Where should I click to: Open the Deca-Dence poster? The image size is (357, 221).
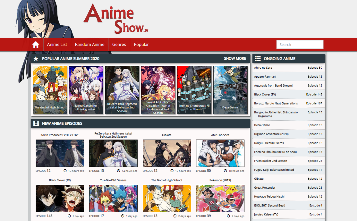pyautogui.click(x=230, y=90)
